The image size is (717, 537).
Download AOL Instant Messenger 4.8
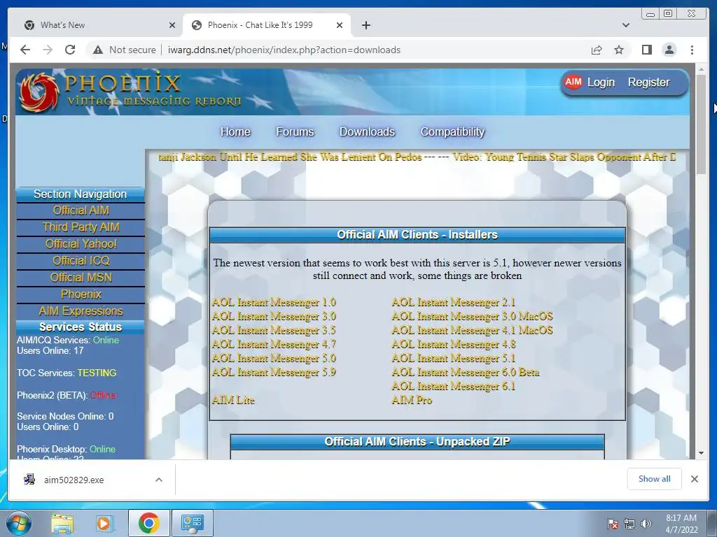(454, 344)
